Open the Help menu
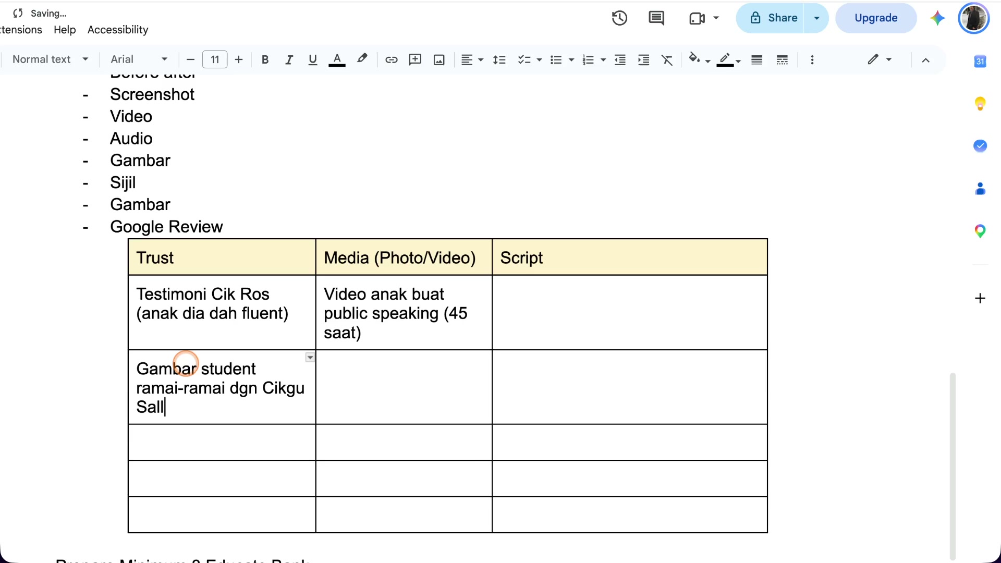1001x563 pixels. click(x=65, y=30)
